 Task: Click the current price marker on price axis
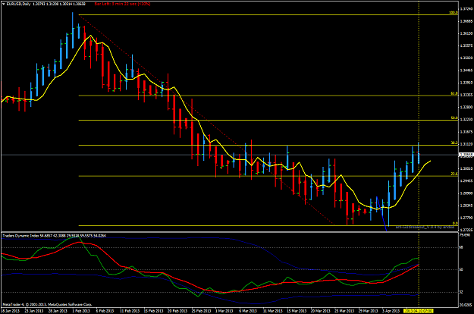coord(466,155)
